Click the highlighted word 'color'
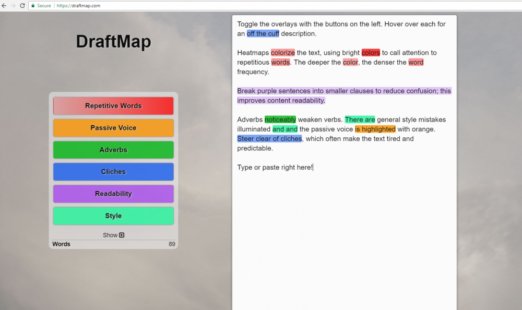Viewport: 522px width, 310px height. coord(350,62)
